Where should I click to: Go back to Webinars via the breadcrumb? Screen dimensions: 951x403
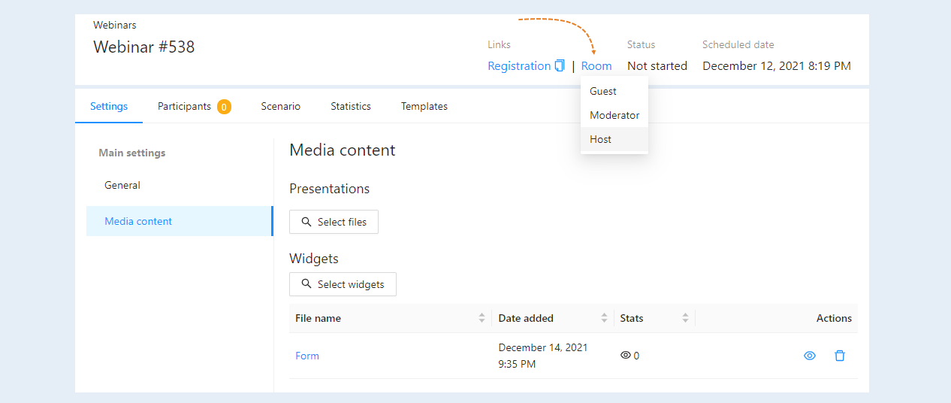[115, 25]
